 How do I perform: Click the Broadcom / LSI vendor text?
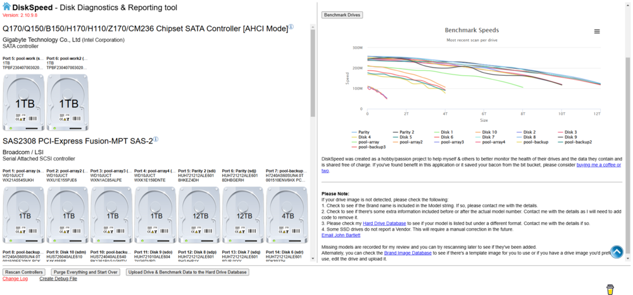(23, 153)
